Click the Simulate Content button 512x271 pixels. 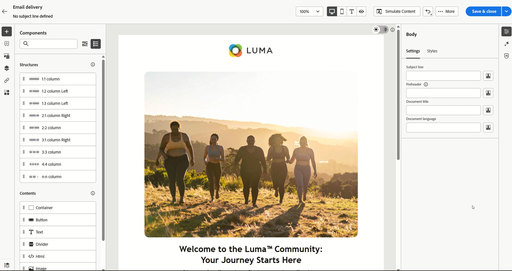pos(397,11)
